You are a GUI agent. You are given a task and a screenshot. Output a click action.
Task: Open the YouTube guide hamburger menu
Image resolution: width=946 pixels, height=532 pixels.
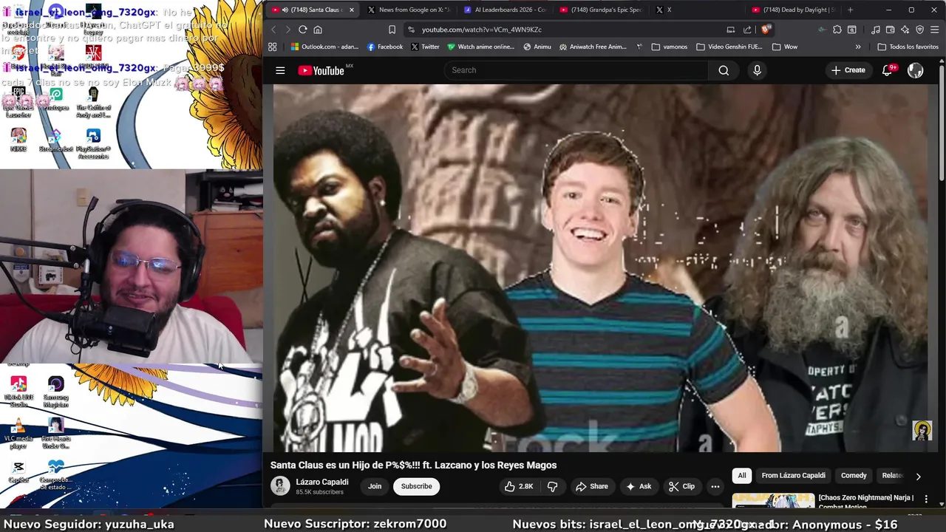click(x=280, y=70)
